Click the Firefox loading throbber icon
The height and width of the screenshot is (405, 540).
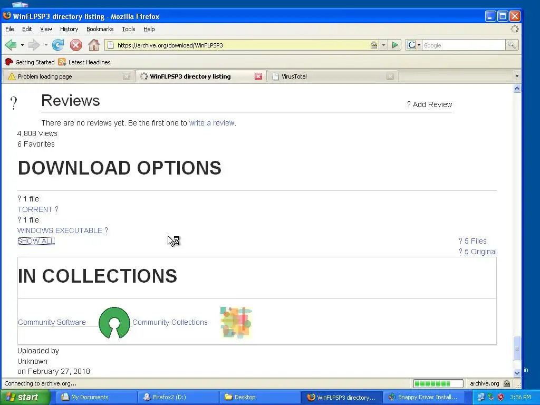point(515,30)
